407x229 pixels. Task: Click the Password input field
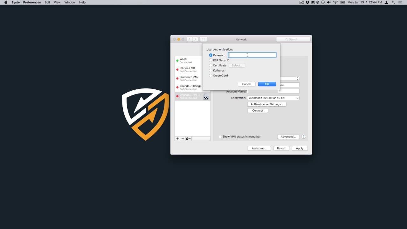coord(252,55)
